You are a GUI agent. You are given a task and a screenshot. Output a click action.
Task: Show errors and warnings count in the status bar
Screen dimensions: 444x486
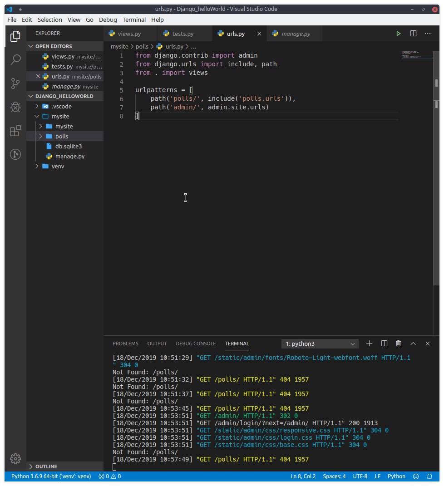tap(110, 476)
